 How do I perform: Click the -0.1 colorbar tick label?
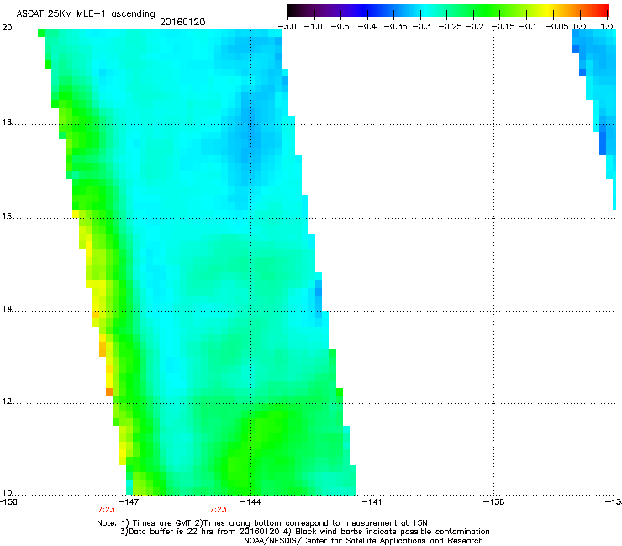pyautogui.click(x=528, y=27)
